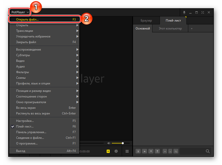Sort playlist with the up-down arrows icon
This screenshot has width=222, height=165.
click(176, 151)
